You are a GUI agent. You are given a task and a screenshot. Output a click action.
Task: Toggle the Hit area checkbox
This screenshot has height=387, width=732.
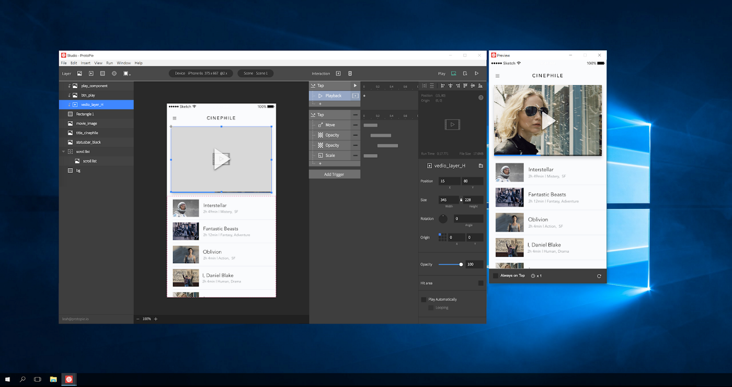(481, 283)
